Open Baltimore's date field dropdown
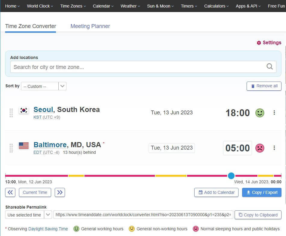 click(171, 148)
